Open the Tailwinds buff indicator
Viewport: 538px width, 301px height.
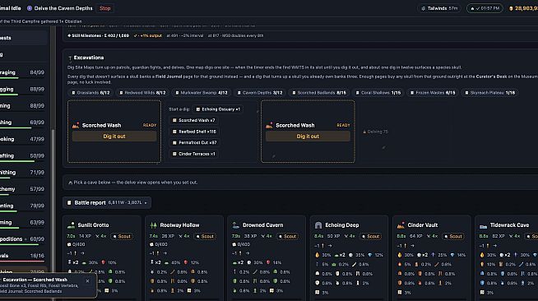439,8
